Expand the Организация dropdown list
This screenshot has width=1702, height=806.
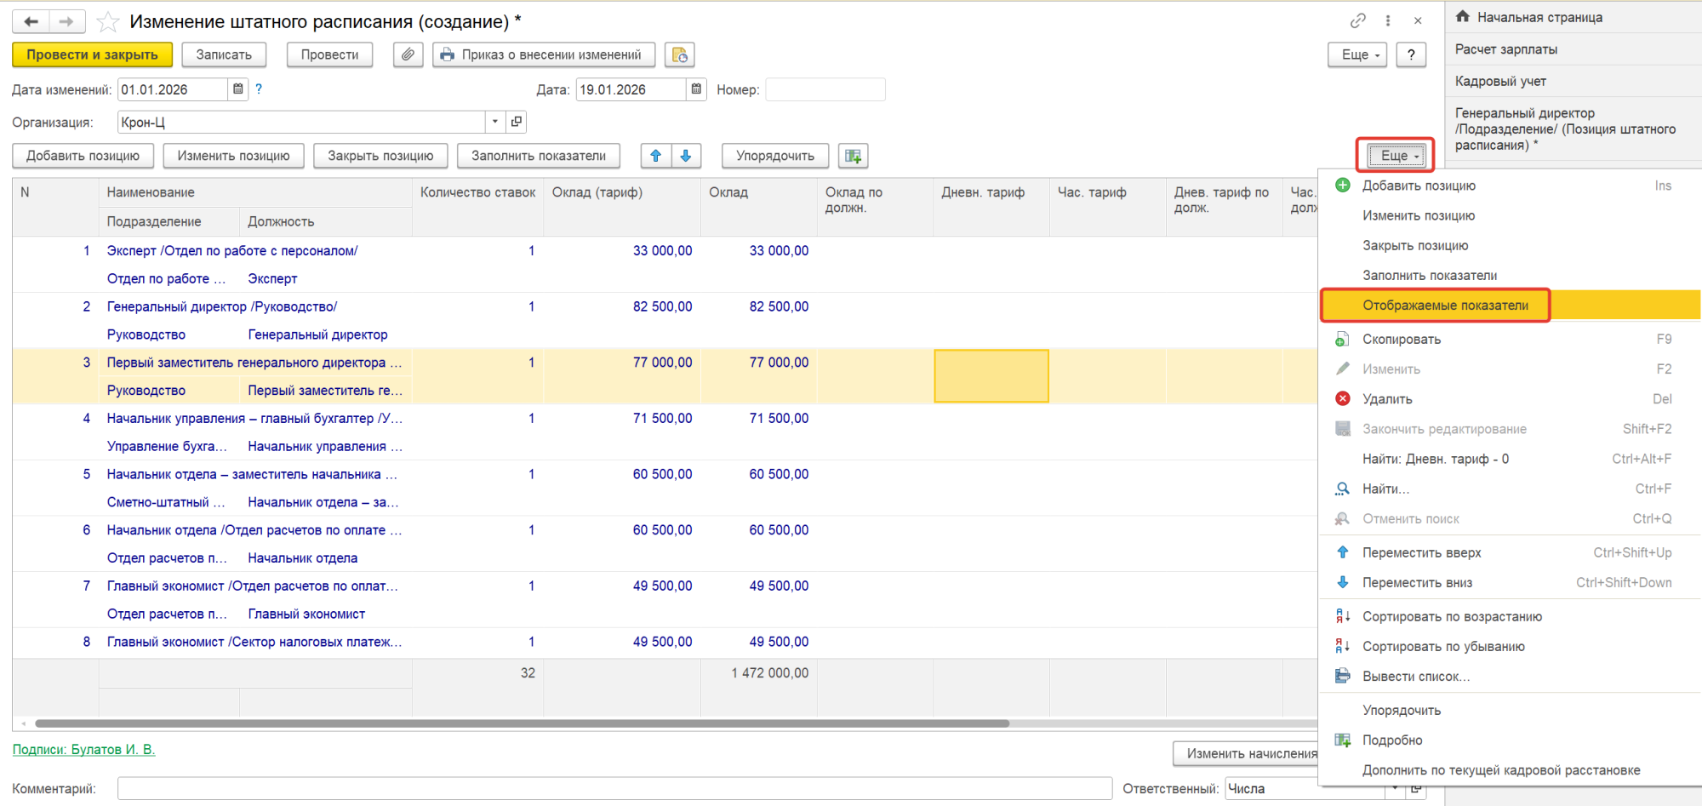tap(494, 122)
